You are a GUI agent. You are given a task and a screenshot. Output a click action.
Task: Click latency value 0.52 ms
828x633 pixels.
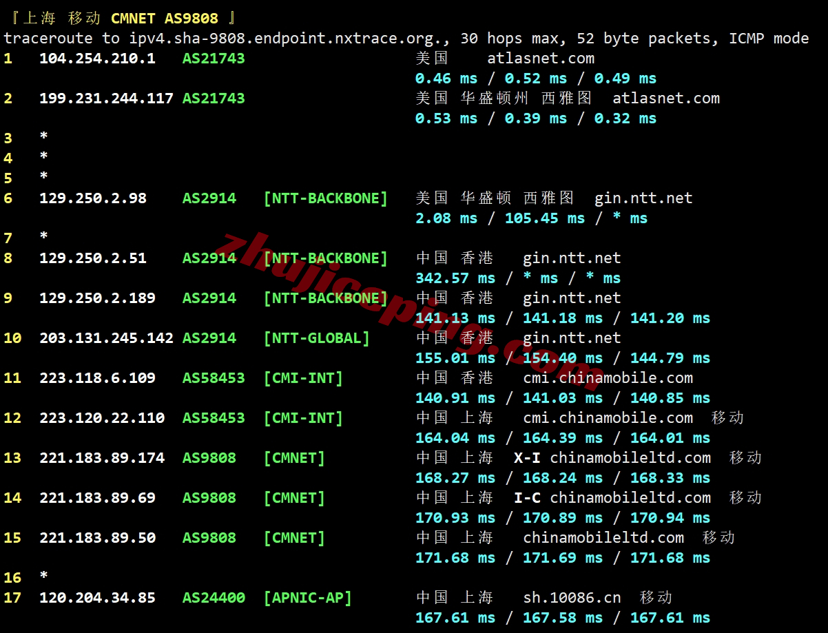[x=536, y=79]
